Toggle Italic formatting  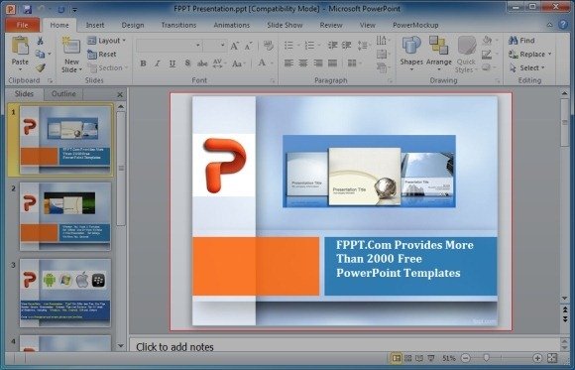coord(158,63)
